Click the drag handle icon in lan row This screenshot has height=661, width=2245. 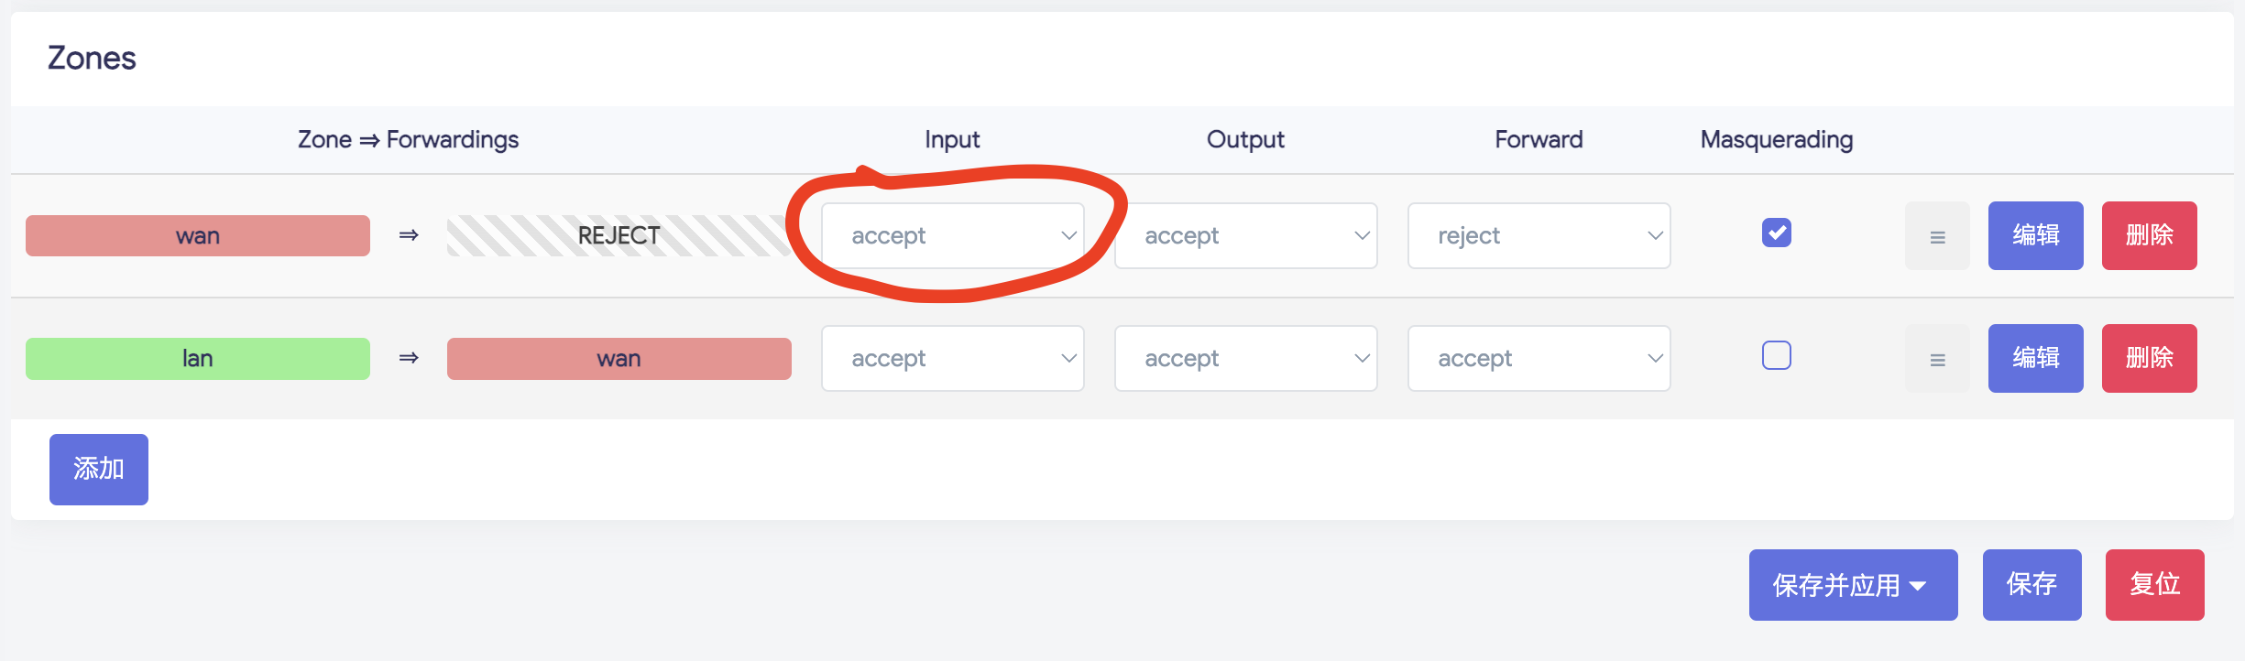[1937, 359]
